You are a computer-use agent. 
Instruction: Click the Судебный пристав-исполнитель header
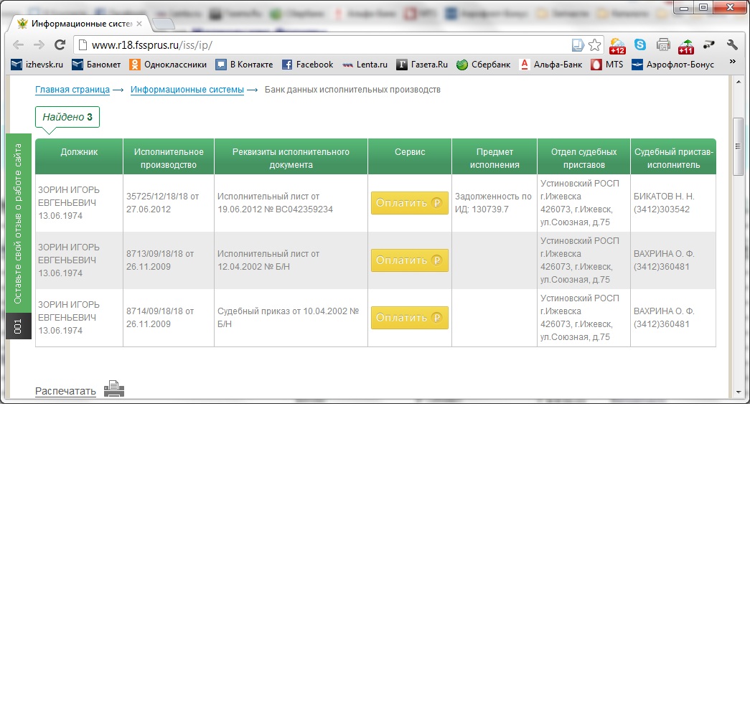tap(673, 156)
